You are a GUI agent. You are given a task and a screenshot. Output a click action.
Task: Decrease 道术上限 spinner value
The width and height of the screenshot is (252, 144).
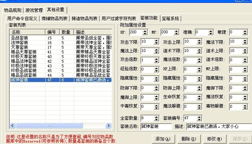(x=245, y=52)
